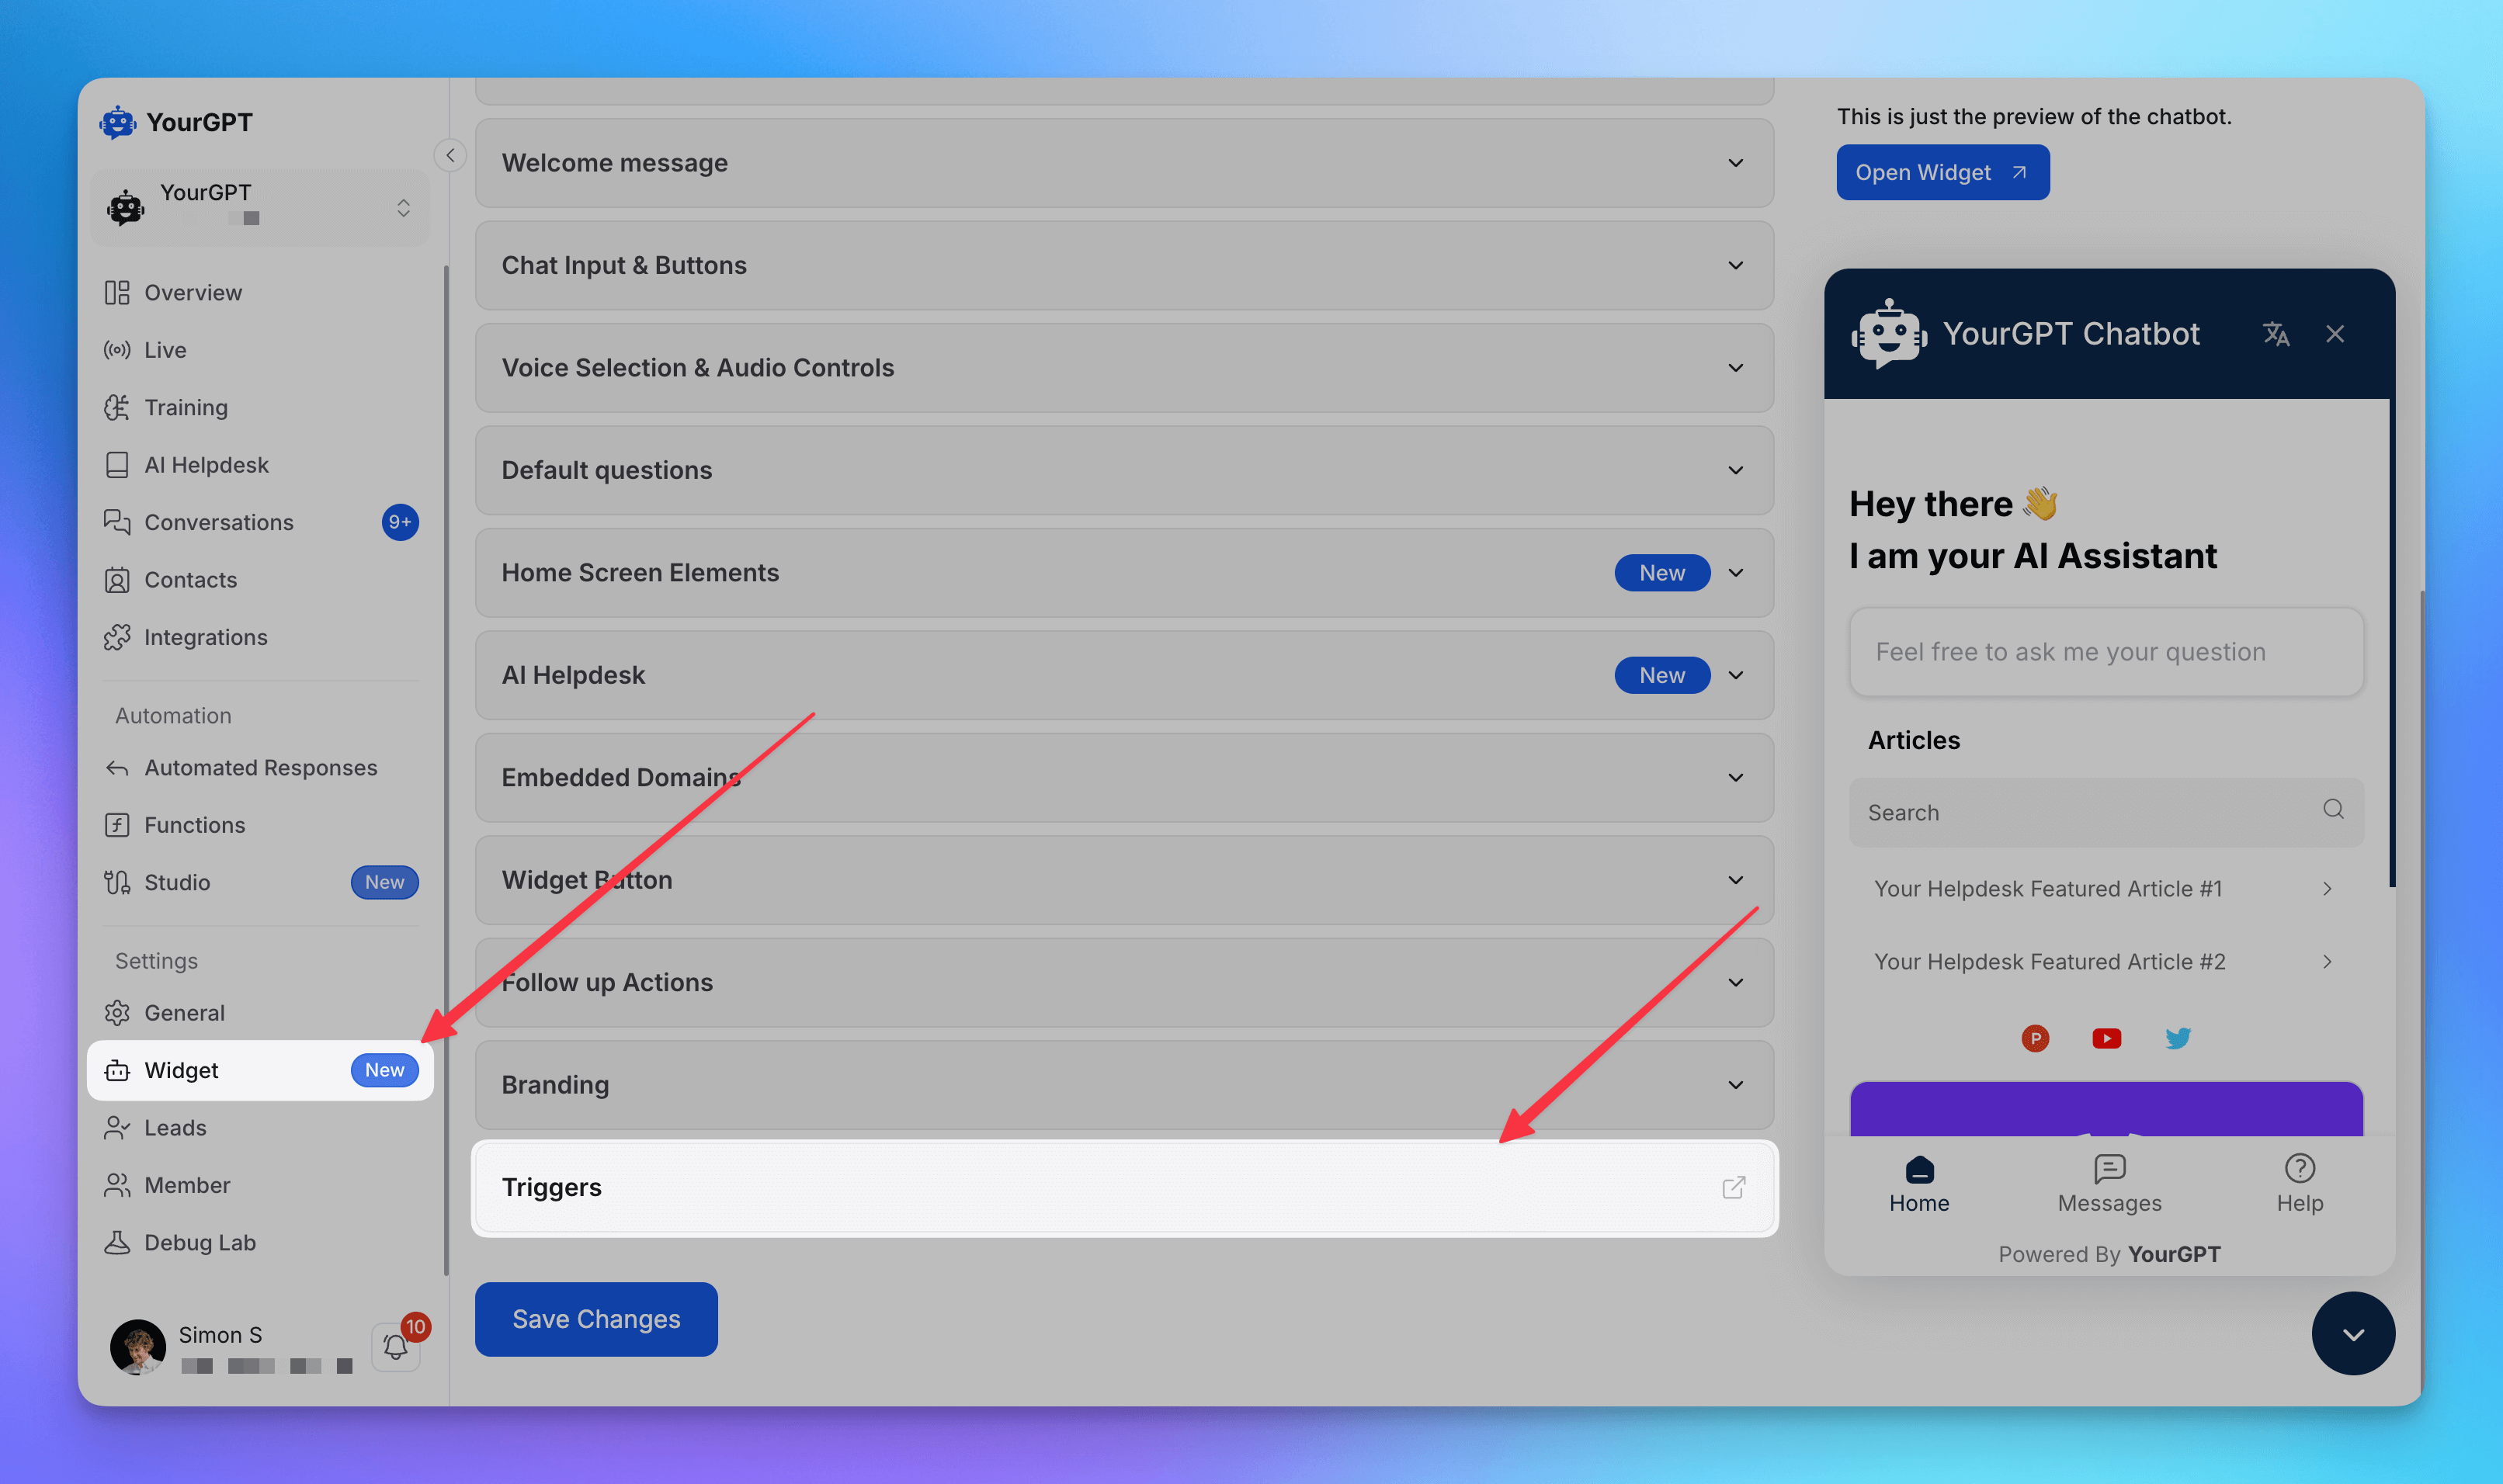Open the Contacts icon in the sidebar
This screenshot has height=1484, width=2503.
click(x=117, y=580)
